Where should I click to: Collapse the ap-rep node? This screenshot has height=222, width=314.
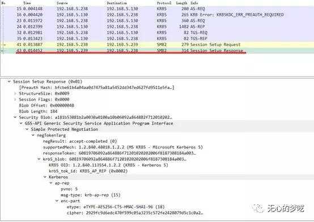(x=51, y=183)
